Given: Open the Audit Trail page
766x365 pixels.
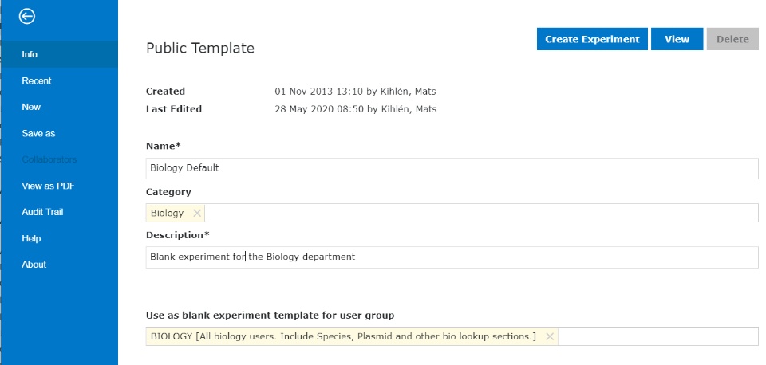Looking at the screenshot, I should click(42, 212).
